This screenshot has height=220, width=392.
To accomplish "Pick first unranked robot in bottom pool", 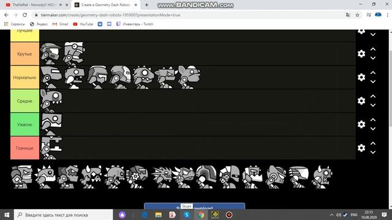I will click(x=22, y=177).
